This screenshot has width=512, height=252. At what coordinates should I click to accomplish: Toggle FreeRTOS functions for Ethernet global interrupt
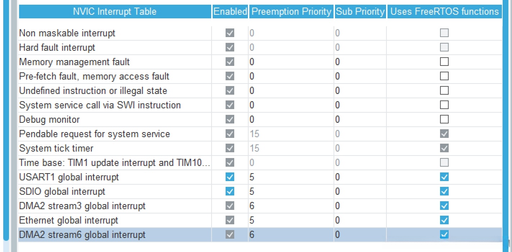point(444,220)
